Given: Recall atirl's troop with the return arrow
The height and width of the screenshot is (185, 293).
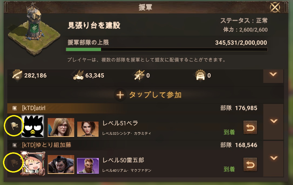Looking at the screenshot, I should tap(250, 128).
